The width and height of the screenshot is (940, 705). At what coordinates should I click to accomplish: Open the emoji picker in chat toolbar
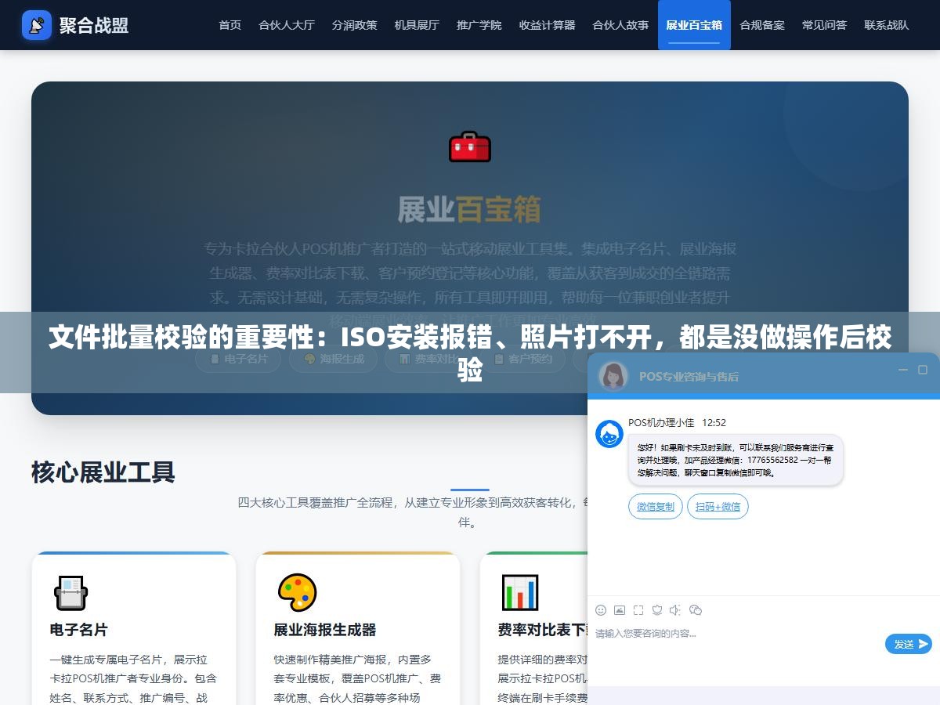[x=601, y=610]
